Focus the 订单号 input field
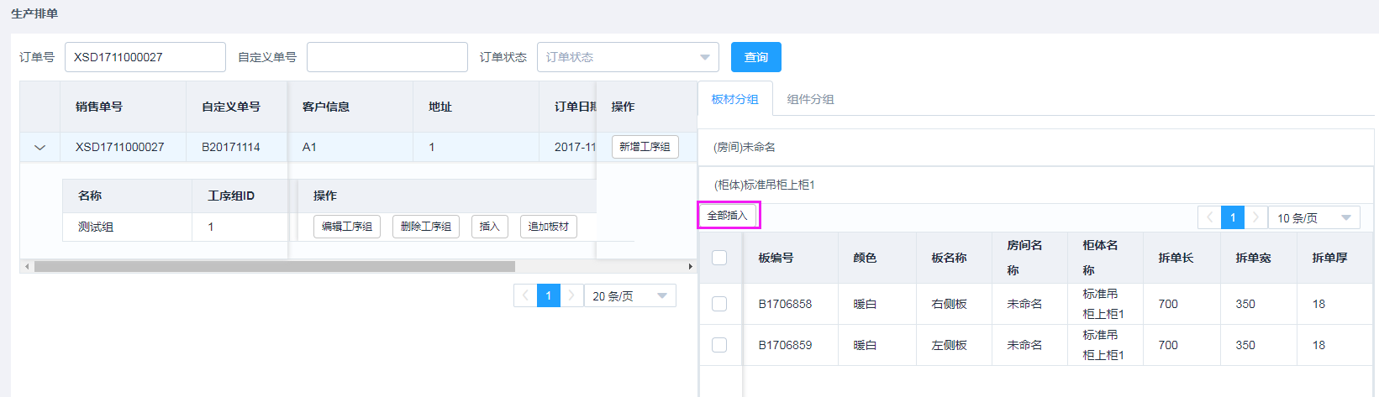The height and width of the screenshot is (397, 1379). [145, 57]
